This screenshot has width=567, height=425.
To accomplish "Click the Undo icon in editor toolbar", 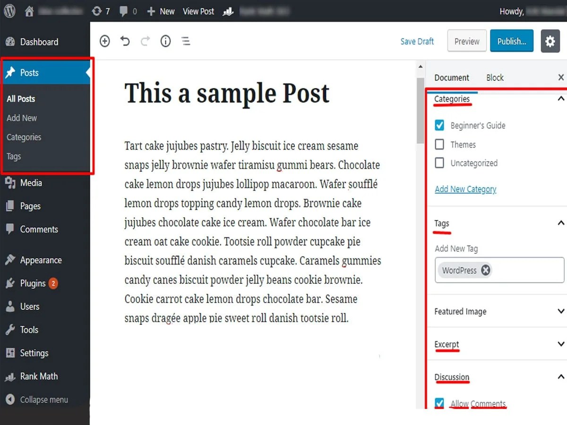I will 125,41.
